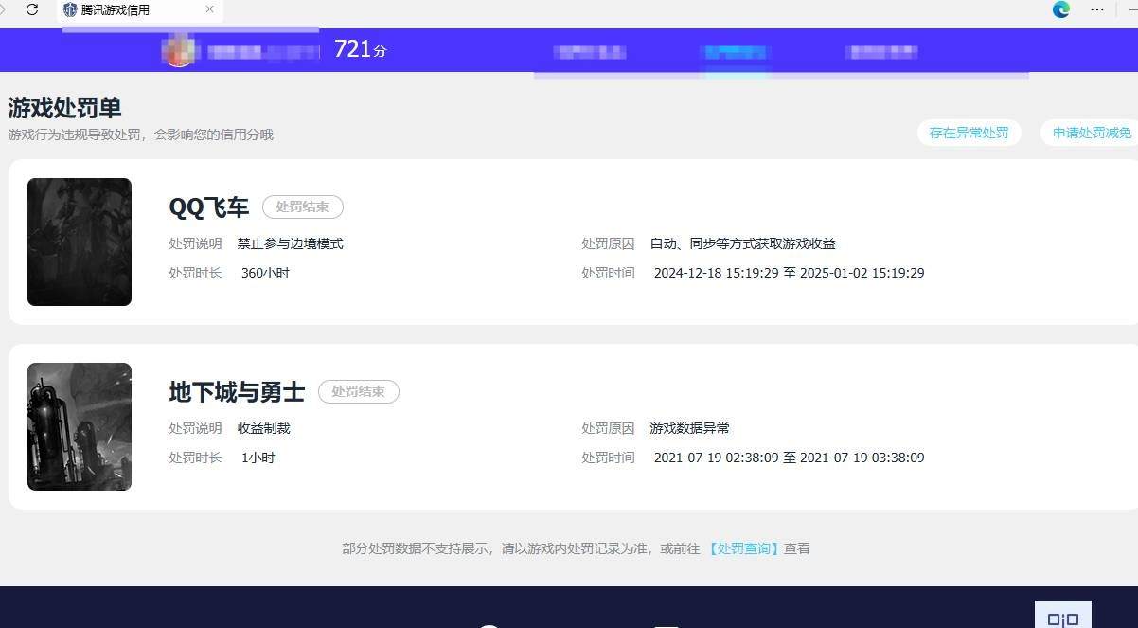Click the QR code icon in the footer
The width and height of the screenshot is (1138, 628).
1062,615
